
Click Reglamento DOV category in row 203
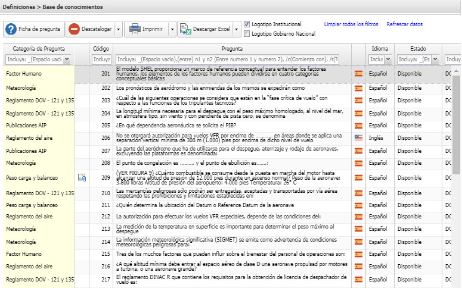[40, 101]
